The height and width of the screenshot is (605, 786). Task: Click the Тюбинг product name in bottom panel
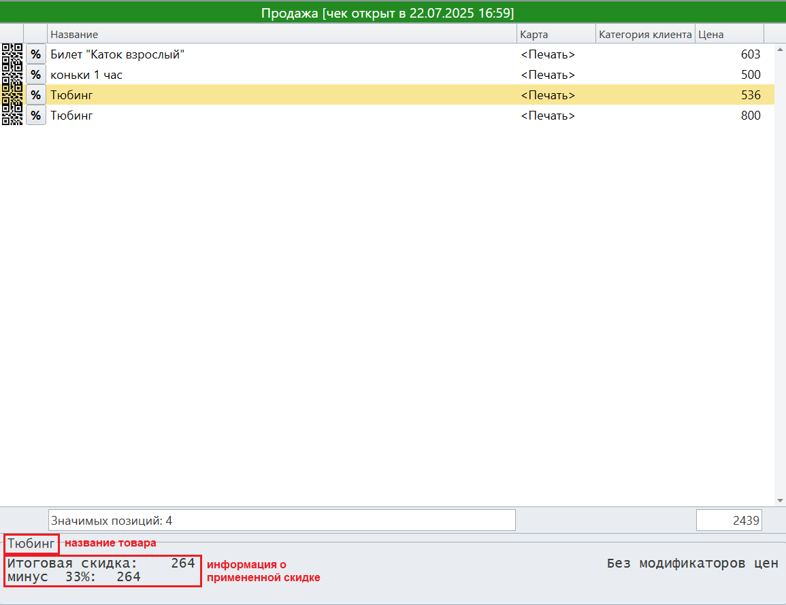31,543
